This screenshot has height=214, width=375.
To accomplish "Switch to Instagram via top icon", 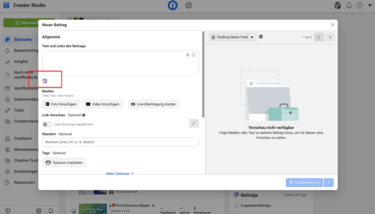I will (189, 5).
